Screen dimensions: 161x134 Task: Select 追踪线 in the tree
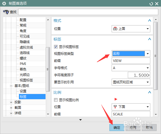pyautogui.click(x=25, y=53)
